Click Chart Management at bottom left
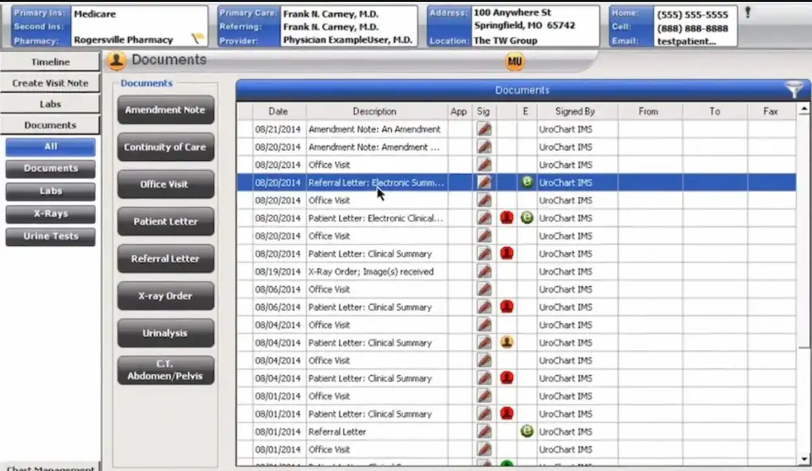This screenshot has width=812, height=471. pyautogui.click(x=50, y=467)
